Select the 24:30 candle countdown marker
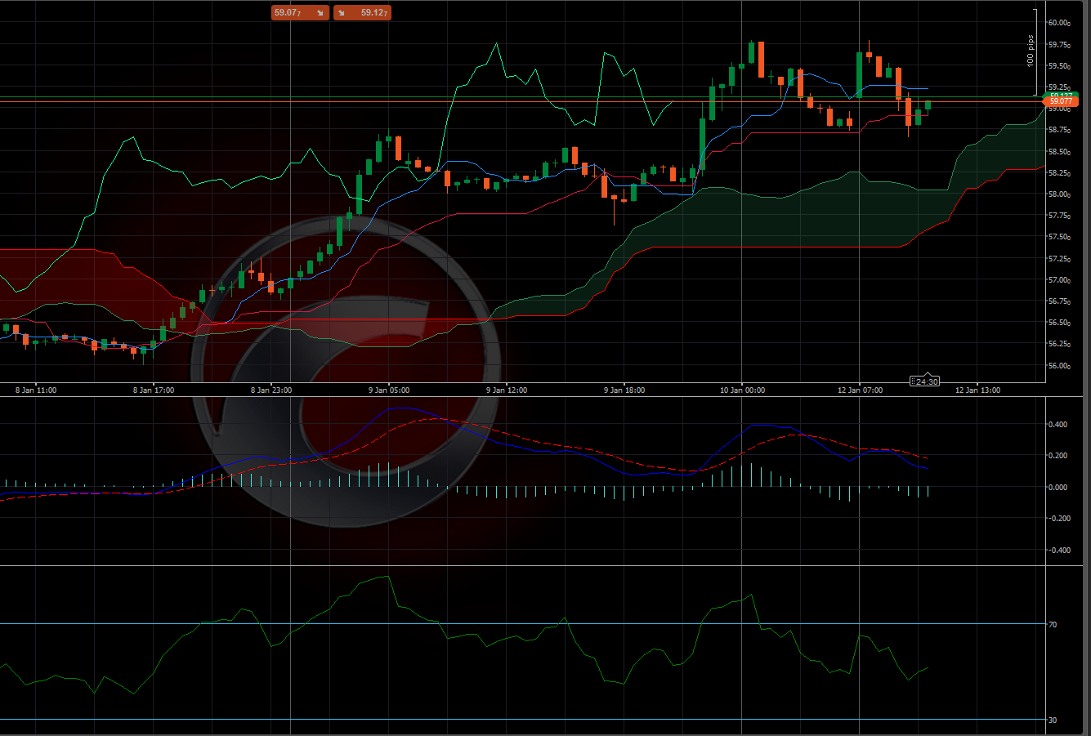This screenshot has width=1091, height=736. pyautogui.click(x=925, y=381)
